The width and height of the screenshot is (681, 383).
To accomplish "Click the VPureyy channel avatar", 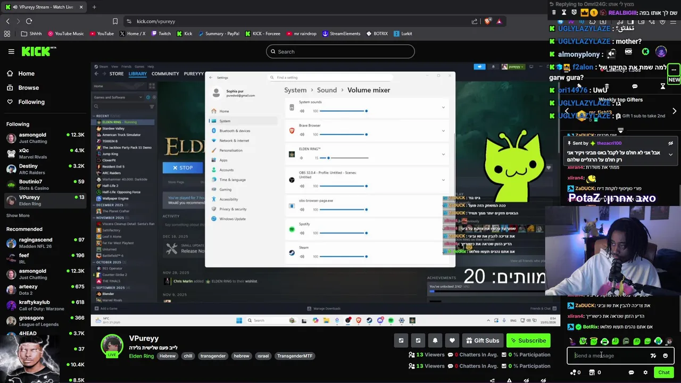I will [112, 346].
